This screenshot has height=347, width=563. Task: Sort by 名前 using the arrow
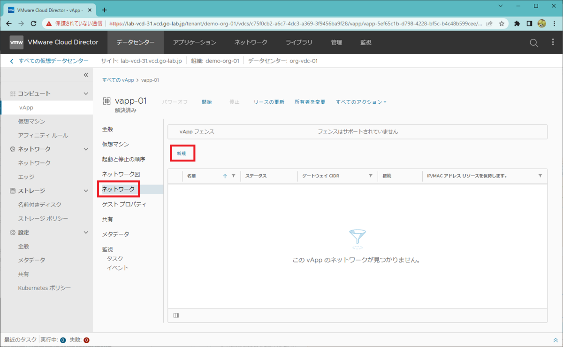pos(225,176)
